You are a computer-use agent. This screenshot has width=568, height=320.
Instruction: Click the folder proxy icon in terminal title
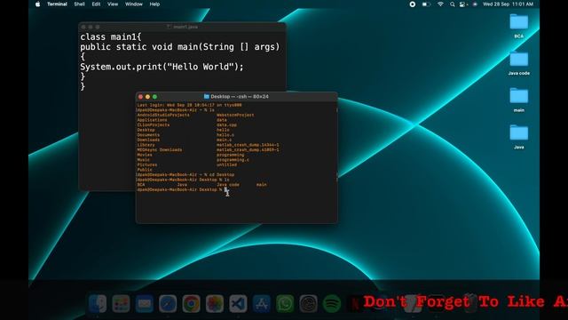point(207,97)
